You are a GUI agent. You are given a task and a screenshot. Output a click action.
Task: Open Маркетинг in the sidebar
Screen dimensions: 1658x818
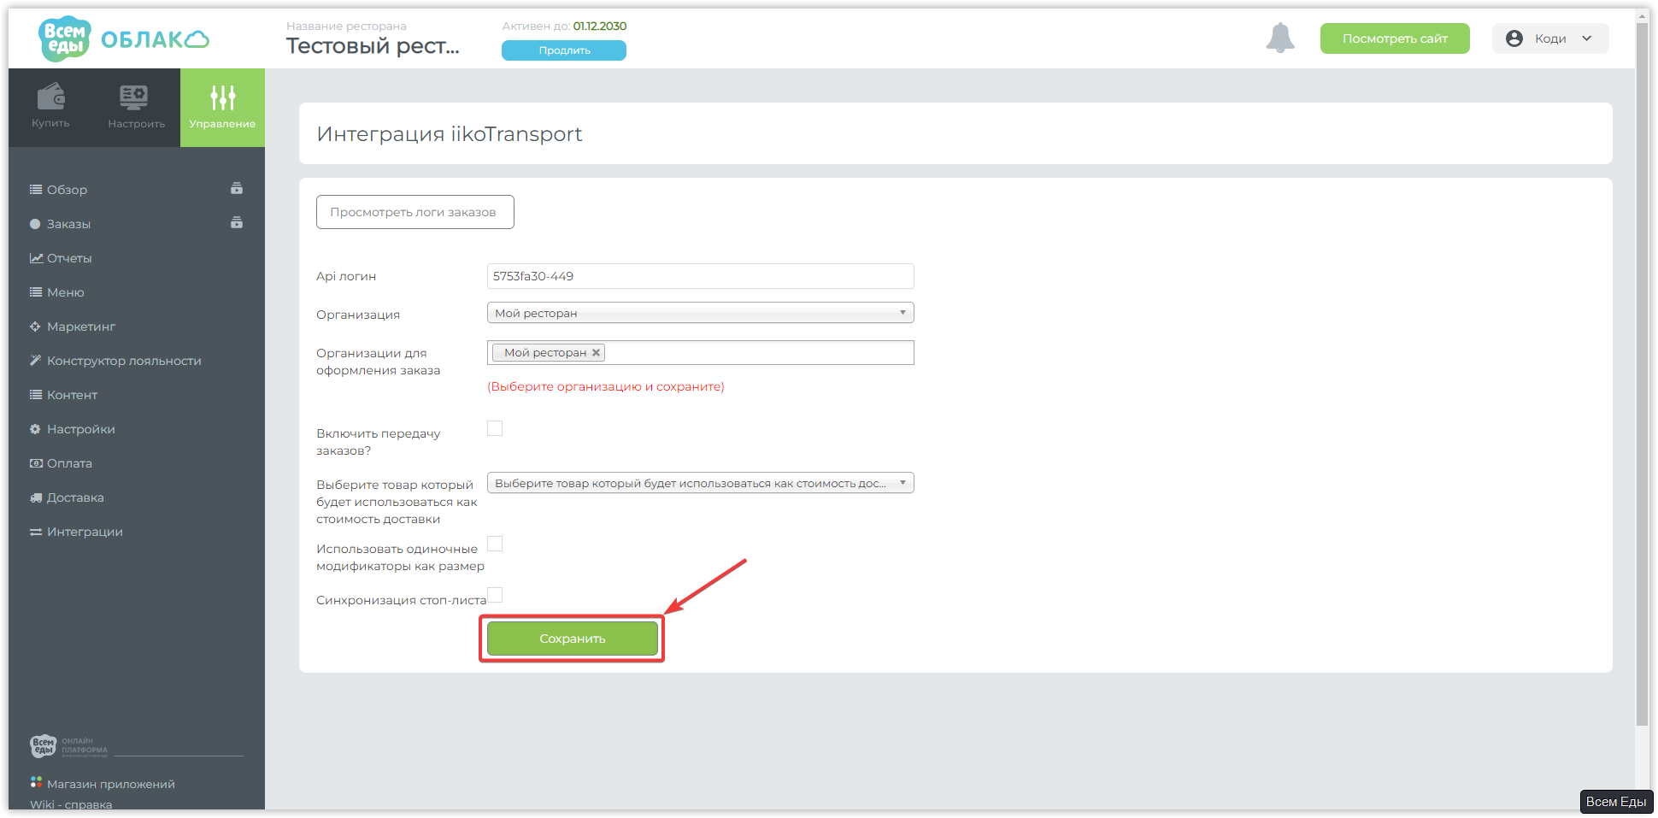81,327
